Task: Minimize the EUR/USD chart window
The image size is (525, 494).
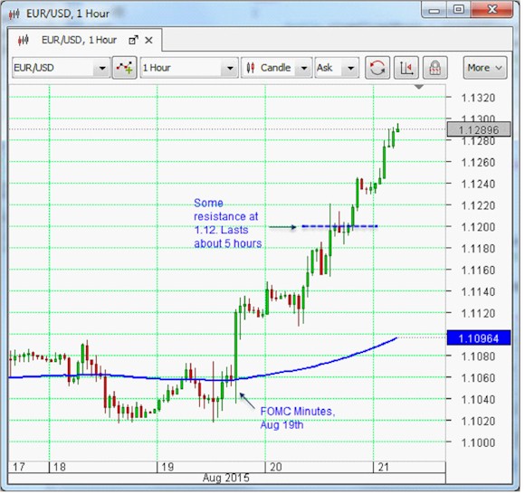Action: click(x=434, y=11)
